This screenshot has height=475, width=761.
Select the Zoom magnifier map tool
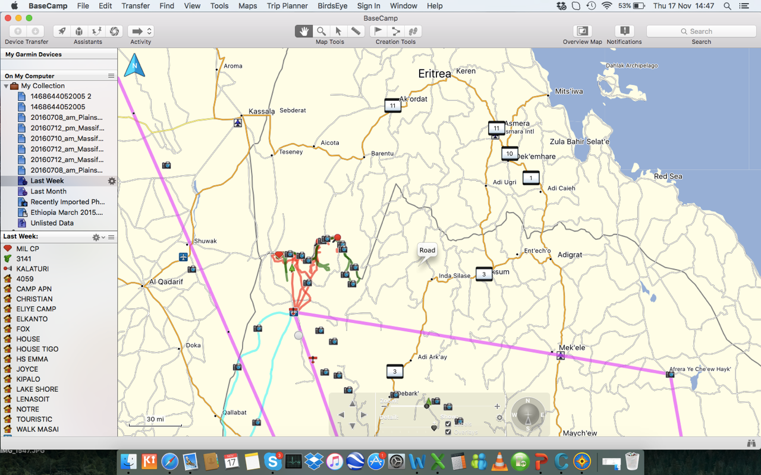[321, 31]
